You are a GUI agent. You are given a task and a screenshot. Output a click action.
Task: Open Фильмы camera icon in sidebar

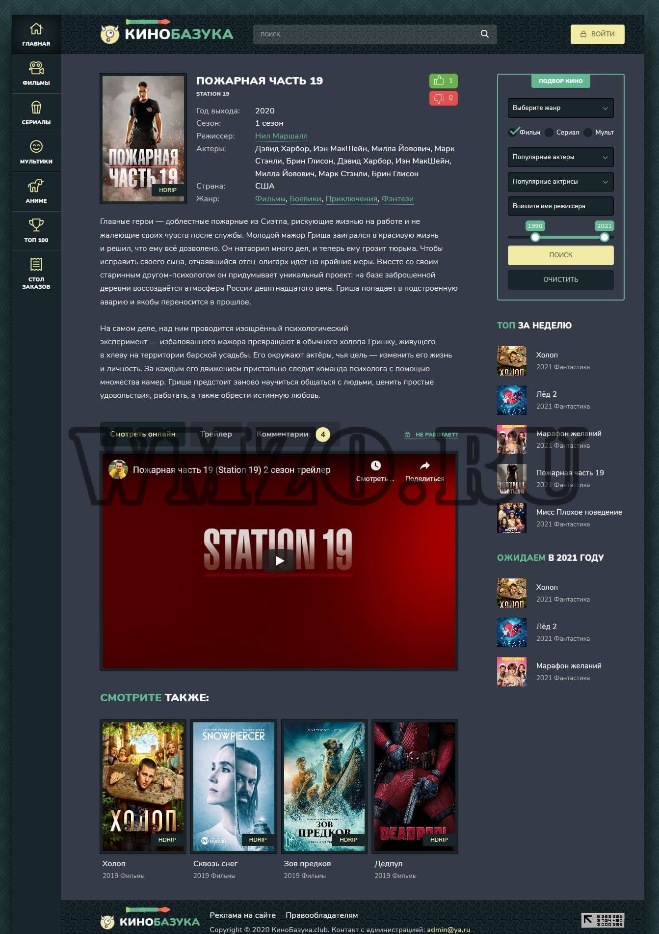[36, 68]
